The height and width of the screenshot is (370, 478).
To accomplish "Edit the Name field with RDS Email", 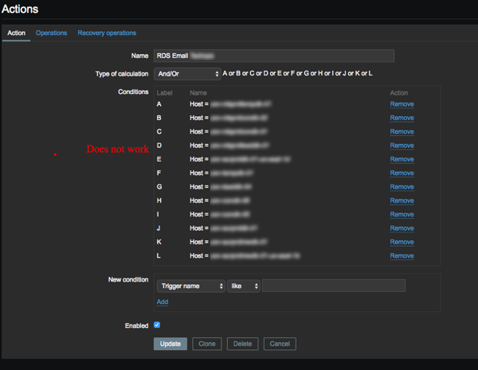I will [x=274, y=56].
